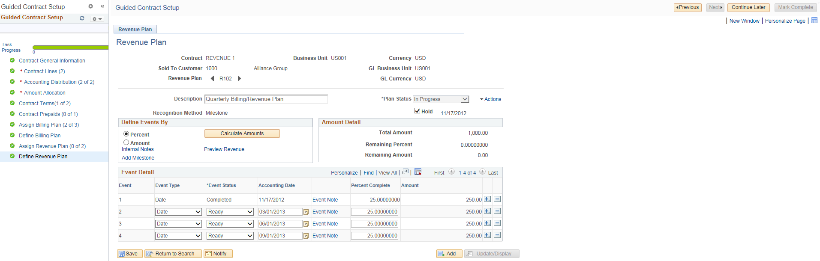Go to the previous revenue plan arrow
Screen dimensions: 820x261
[x=212, y=78]
